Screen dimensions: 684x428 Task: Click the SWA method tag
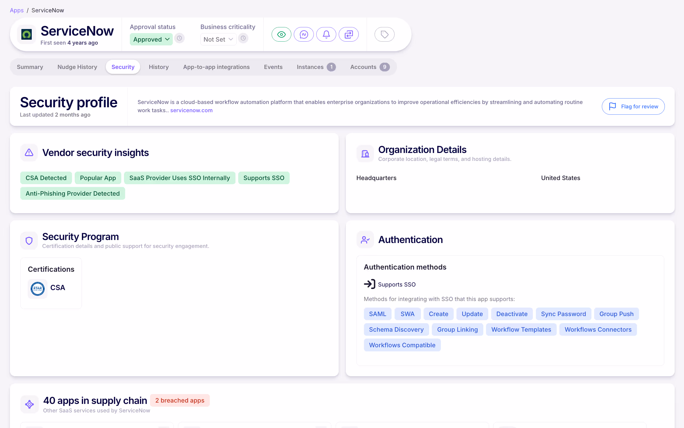tap(407, 314)
